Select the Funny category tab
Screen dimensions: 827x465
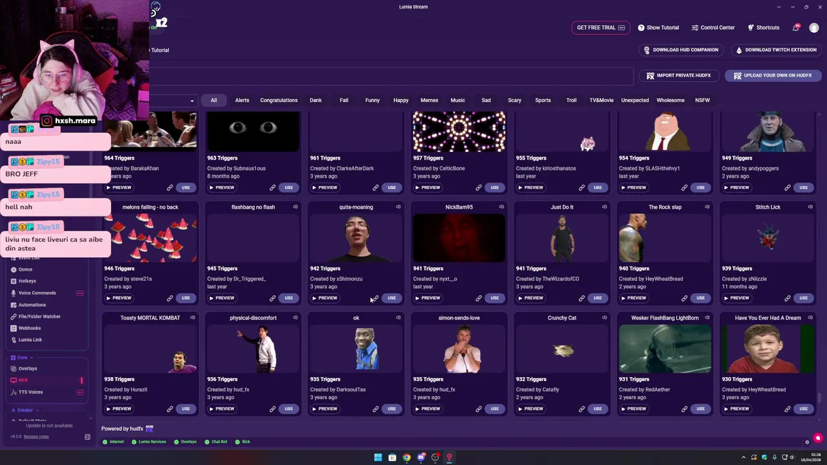tap(372, 100)
